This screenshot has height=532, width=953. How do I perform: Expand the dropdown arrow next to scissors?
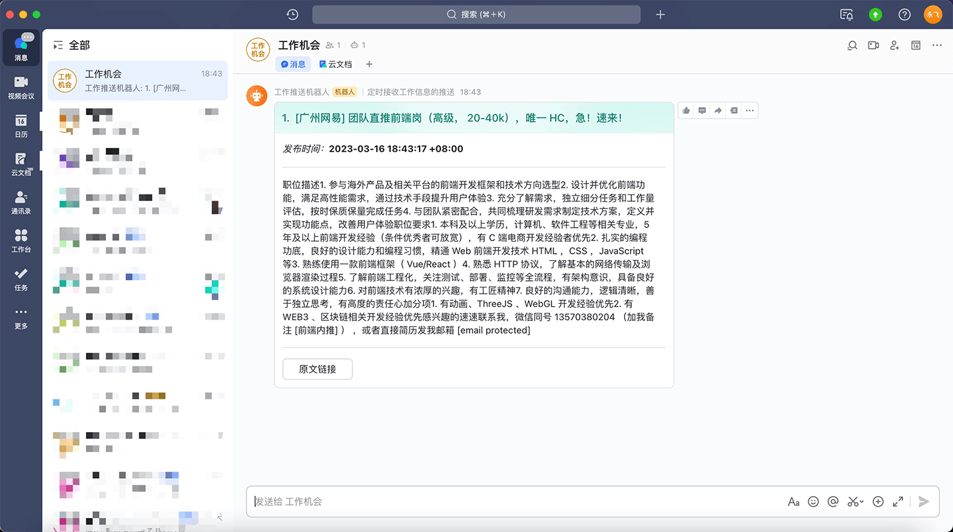point(862,503)
